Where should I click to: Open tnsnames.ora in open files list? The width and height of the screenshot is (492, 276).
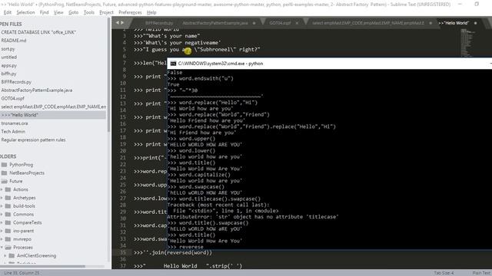[15, 123]
